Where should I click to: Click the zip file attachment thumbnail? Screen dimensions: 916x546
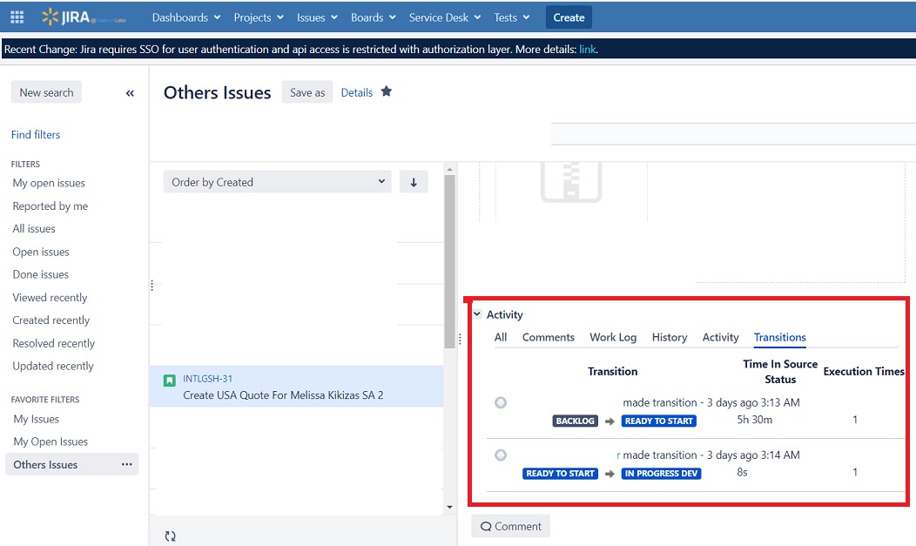pyautogui.click(x=571, y=182)
